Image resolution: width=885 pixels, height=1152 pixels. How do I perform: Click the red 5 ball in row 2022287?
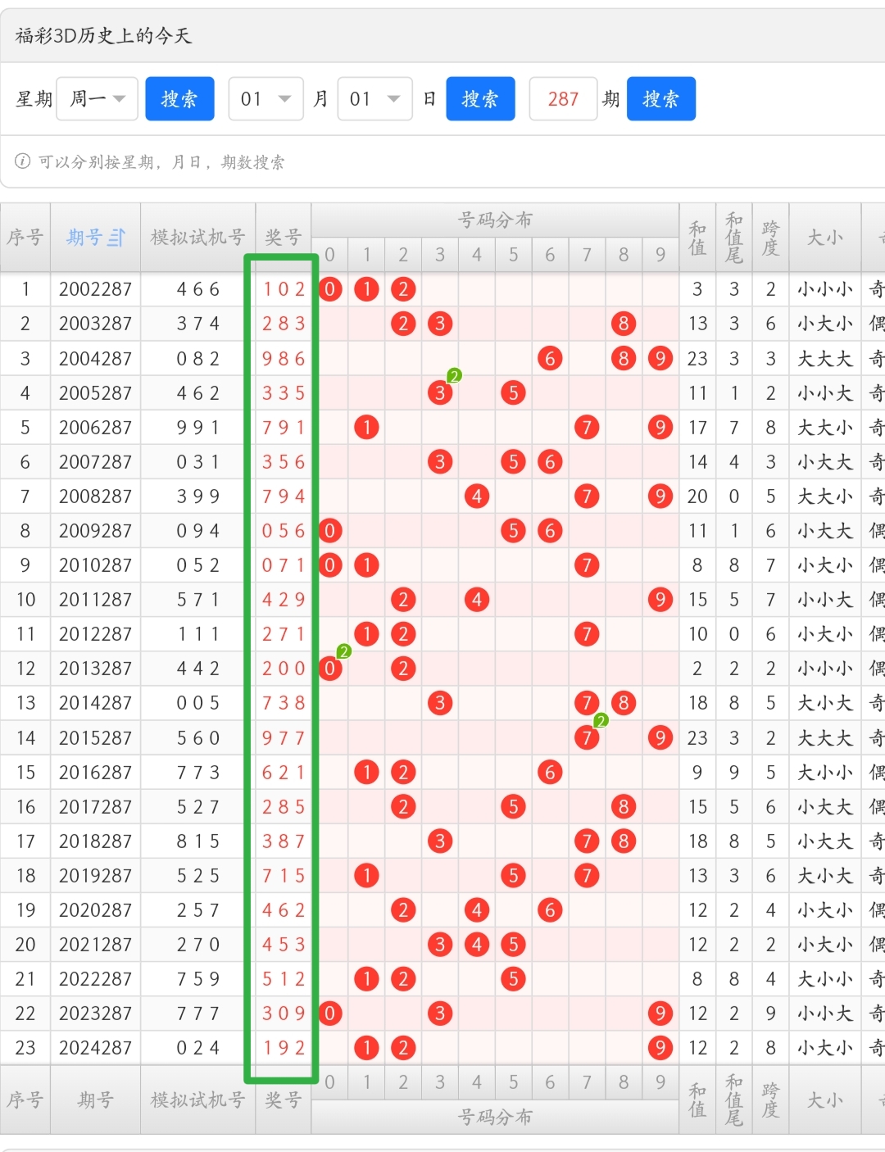pos(513,979)
